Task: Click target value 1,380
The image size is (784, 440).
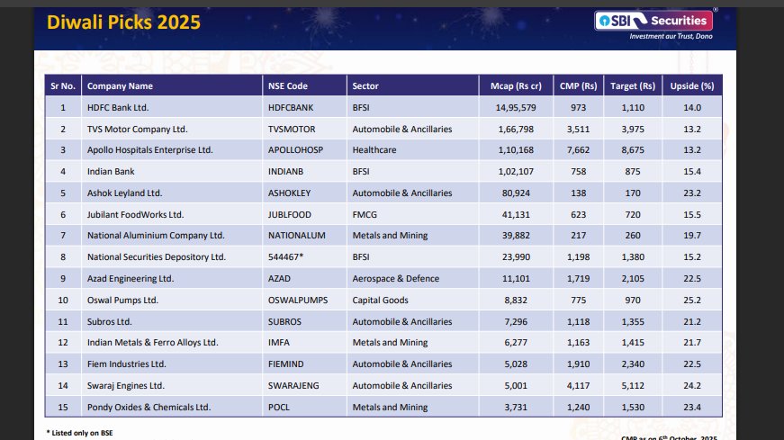Action: coord(633,257)
